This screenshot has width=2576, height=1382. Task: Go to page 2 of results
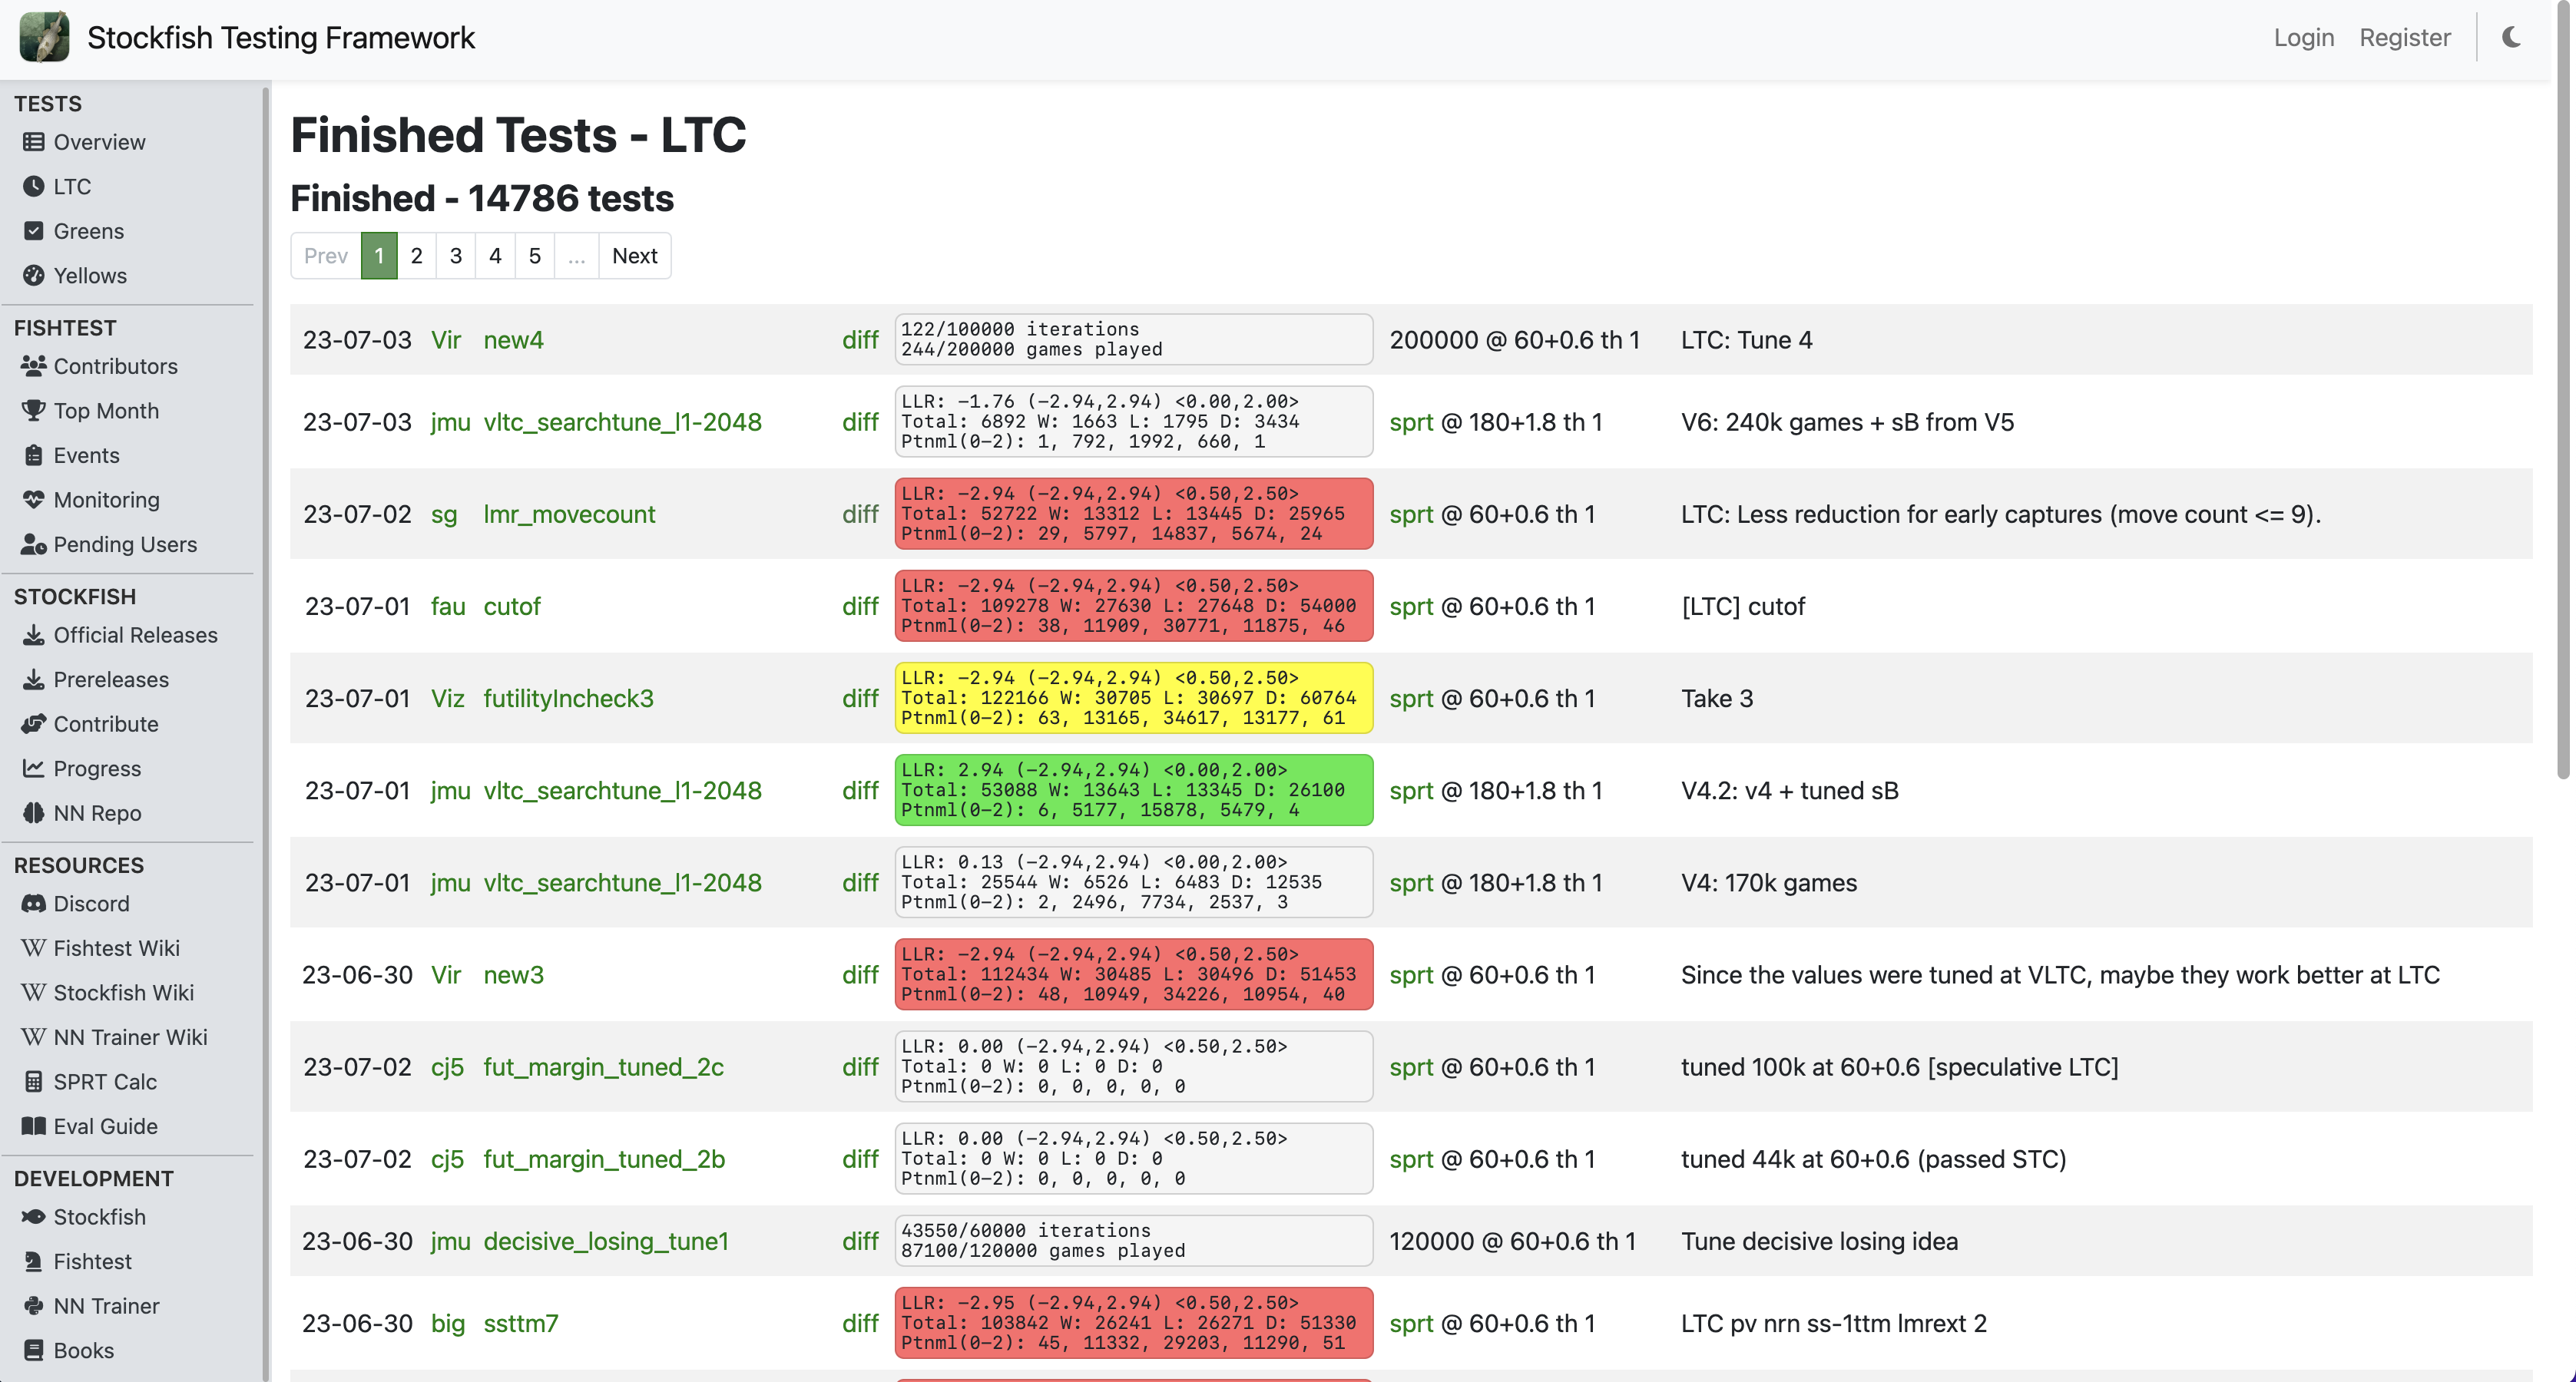416,256
